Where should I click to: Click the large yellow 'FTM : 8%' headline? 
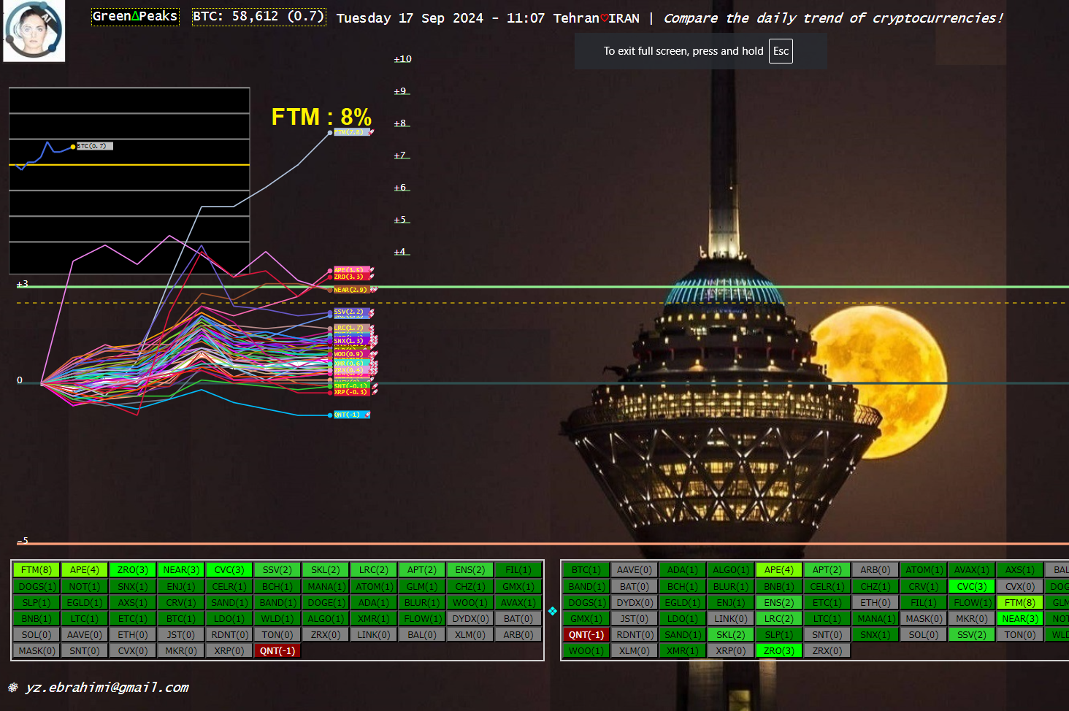[x=321, y=117]
